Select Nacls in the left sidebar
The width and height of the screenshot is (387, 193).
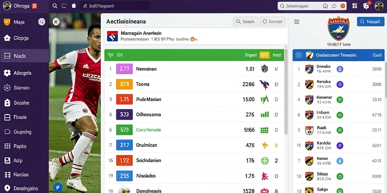pos(25,56)
